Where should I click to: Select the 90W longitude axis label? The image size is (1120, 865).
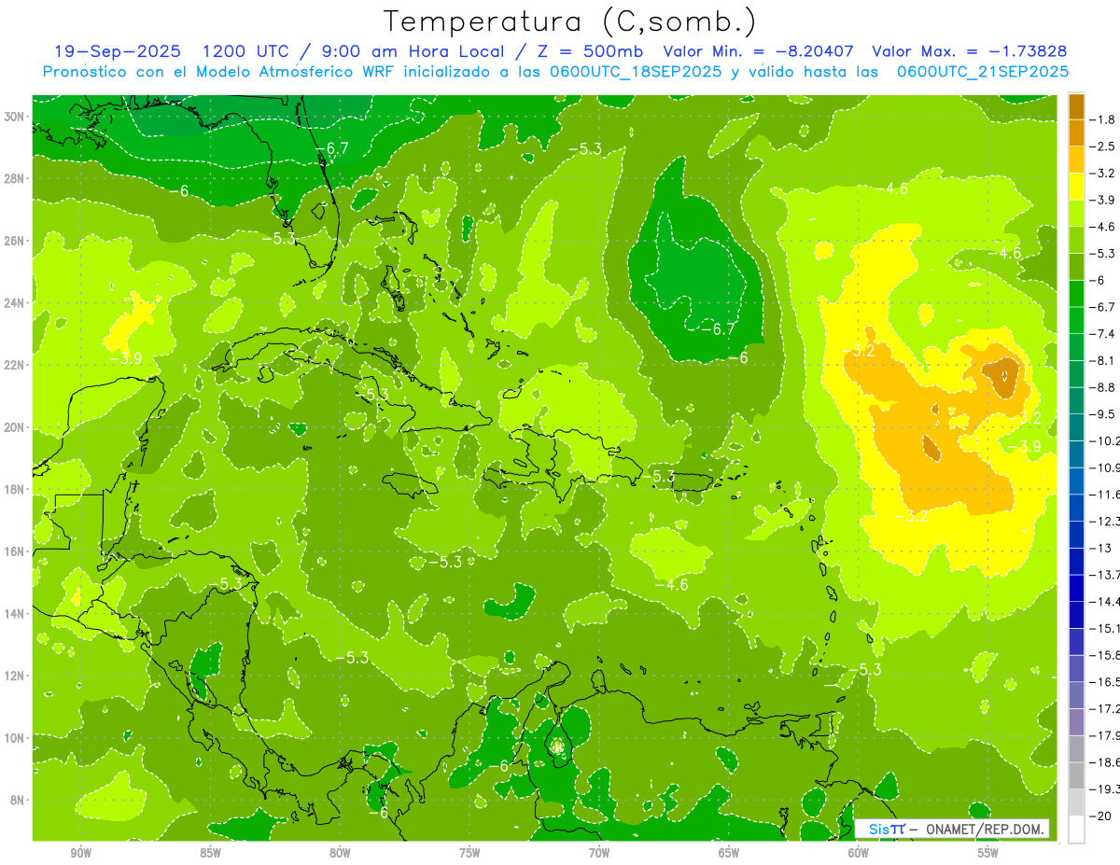[x=81, y=852]
